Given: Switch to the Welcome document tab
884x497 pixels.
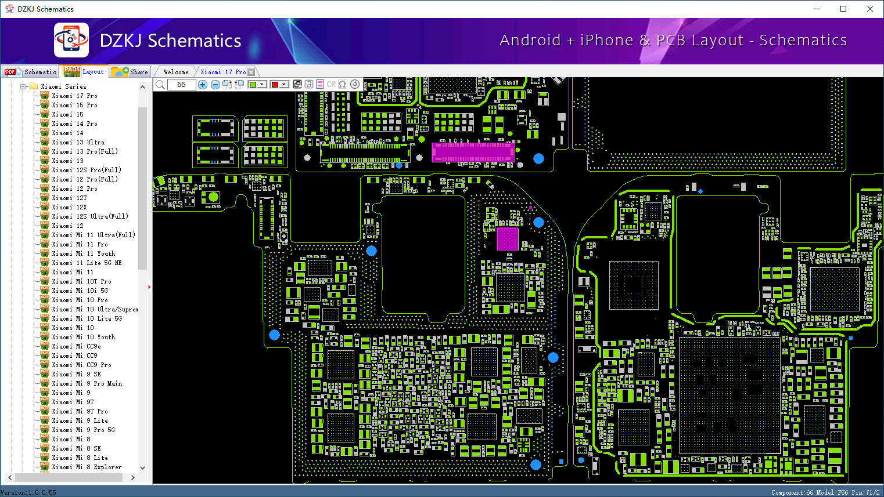Looking at the screenshot, I should click(176, 72).
